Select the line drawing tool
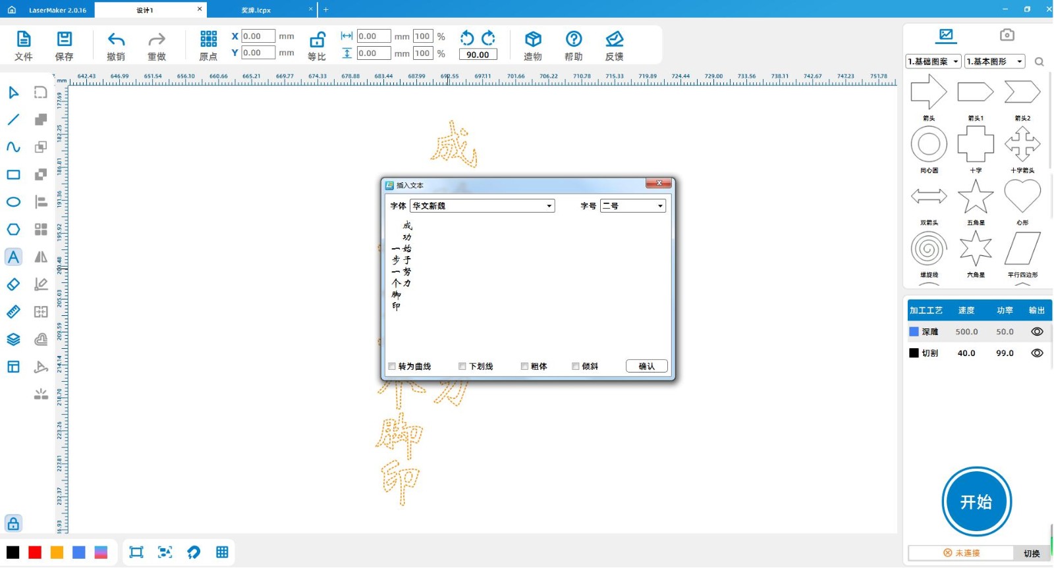 (13, 120)
